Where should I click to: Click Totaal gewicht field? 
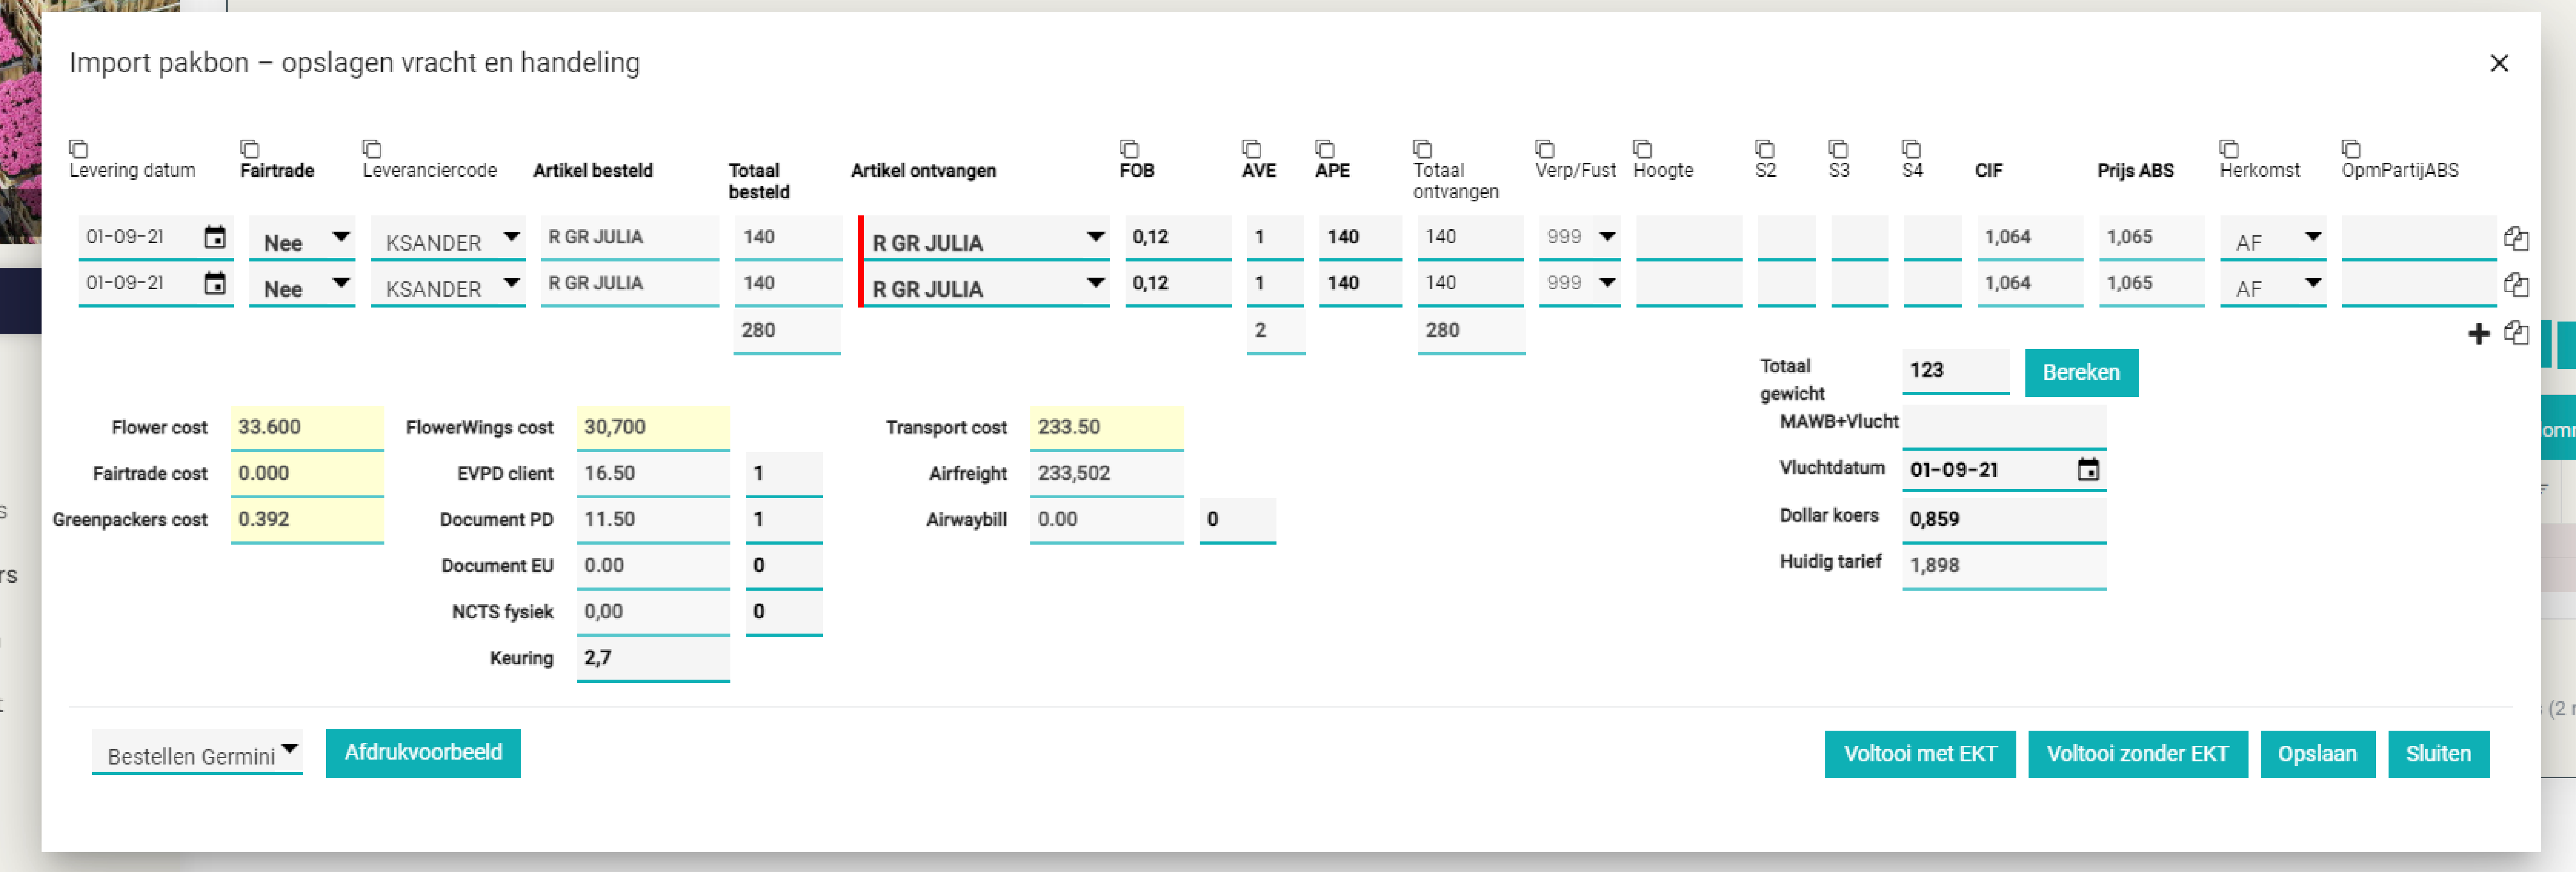(x=1955, y=371)
